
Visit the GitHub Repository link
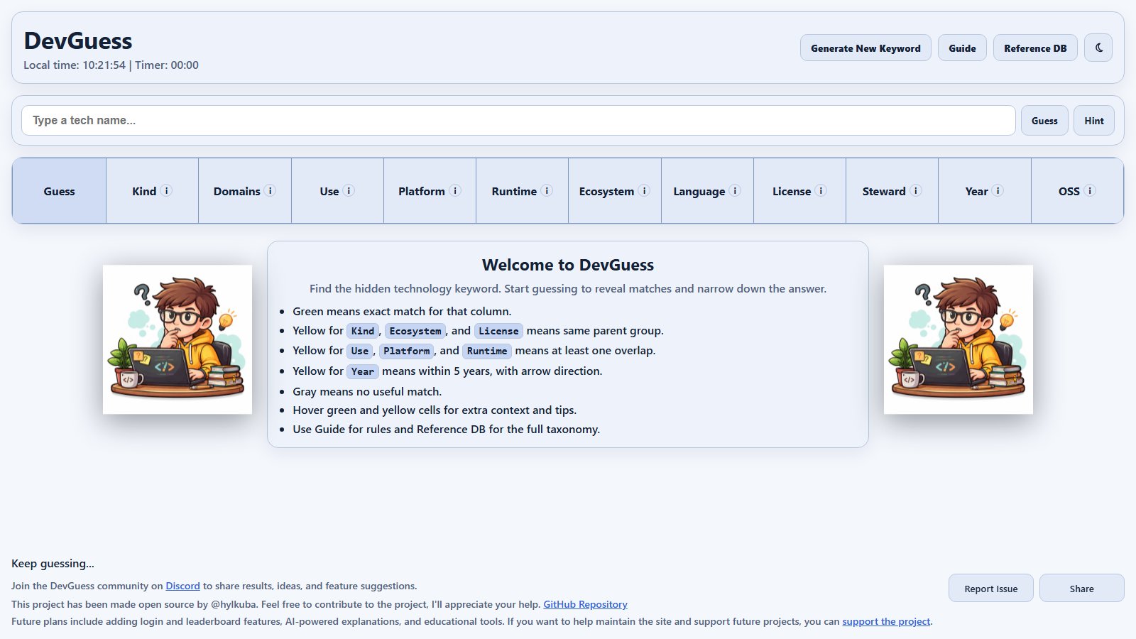(x=585, y=604)
